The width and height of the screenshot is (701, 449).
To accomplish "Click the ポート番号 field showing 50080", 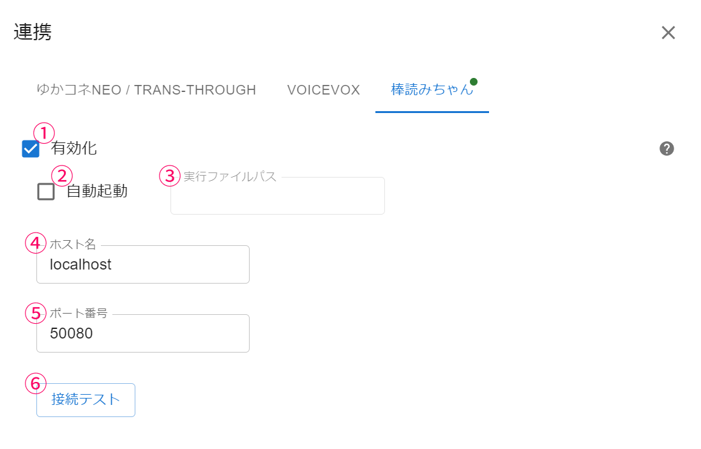I will click(143, 333).
